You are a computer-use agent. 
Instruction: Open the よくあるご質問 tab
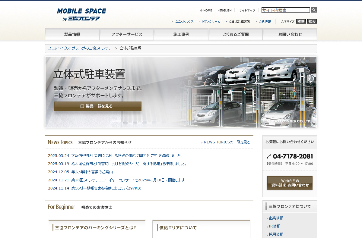point(236,34)
